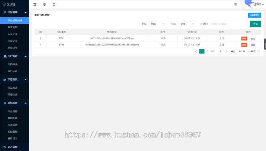Click the blockchain logo title
The image size is (266, 151).
coord(9,4)
